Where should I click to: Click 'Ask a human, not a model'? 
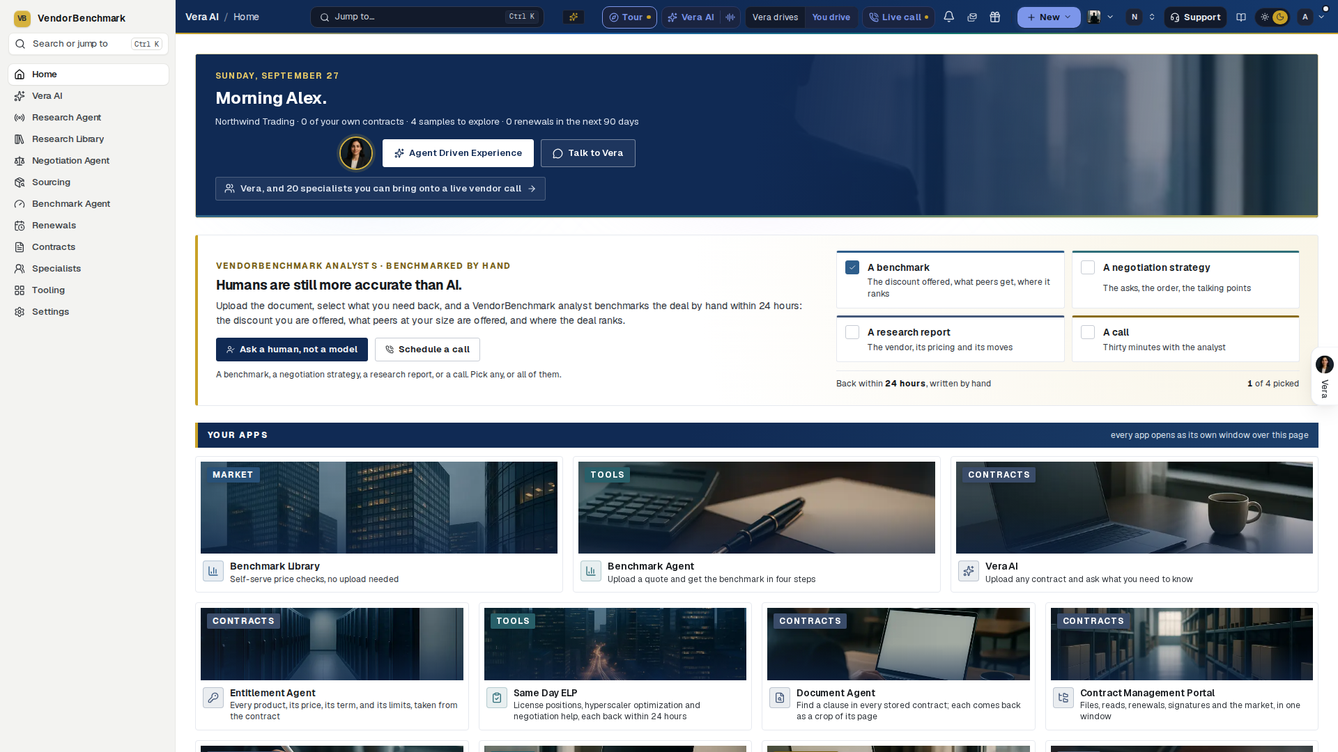click(x=292, y=350)
